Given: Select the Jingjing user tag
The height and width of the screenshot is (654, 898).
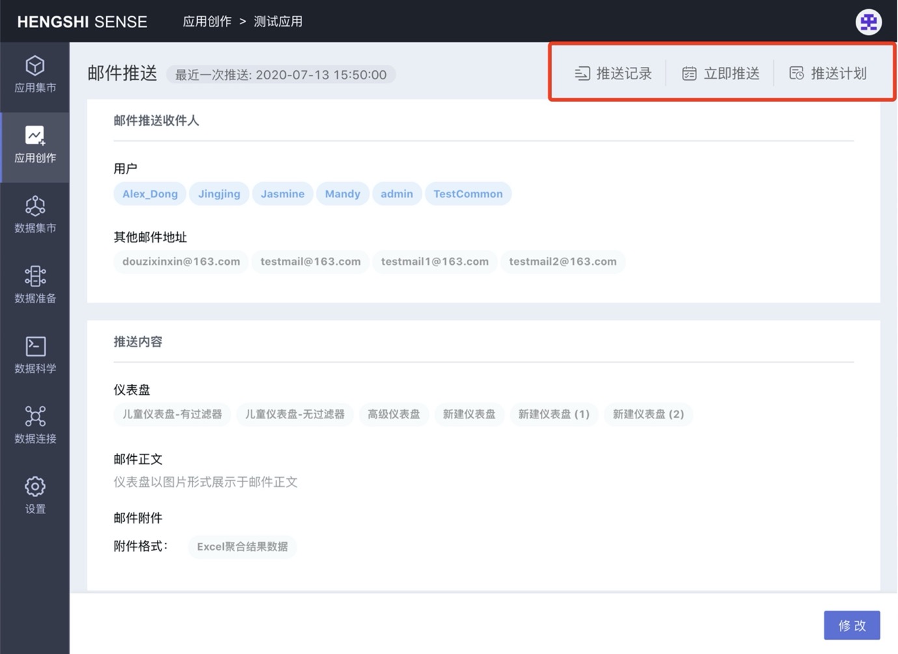Looking at the screenshot, I should click(219, 194).
